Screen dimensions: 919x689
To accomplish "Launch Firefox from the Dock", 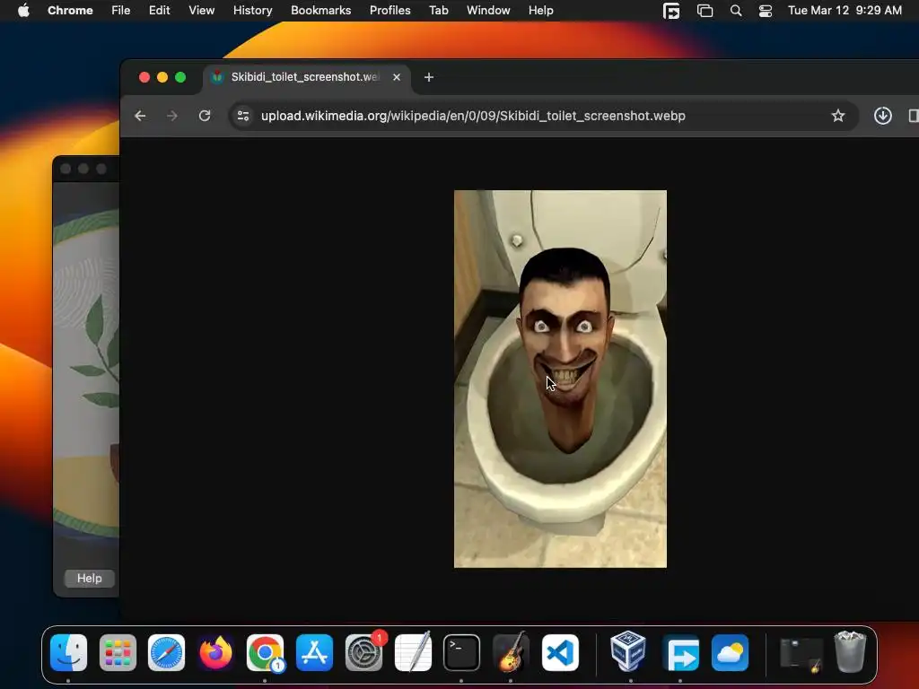I will pyautogui.click(x=215, y=653).
